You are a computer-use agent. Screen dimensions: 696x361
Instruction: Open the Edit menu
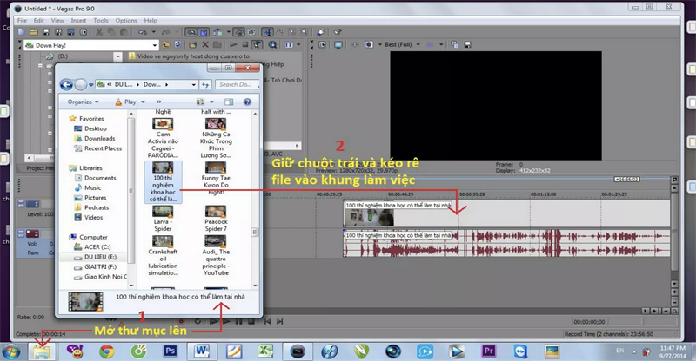pos(38,20)
